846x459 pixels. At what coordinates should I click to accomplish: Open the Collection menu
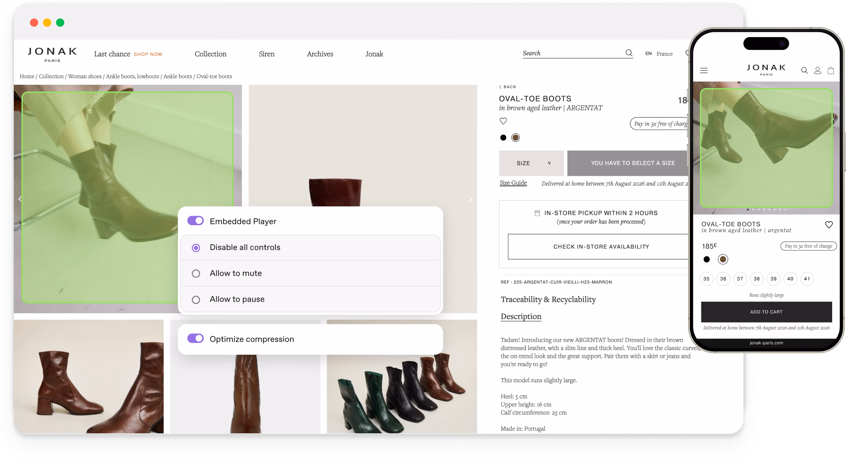[210, 54]
